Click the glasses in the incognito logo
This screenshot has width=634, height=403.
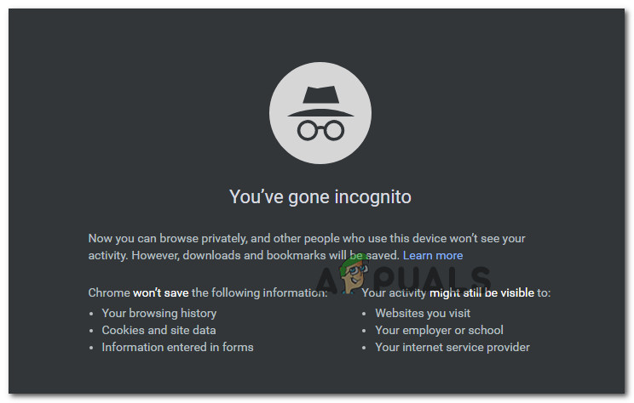point(320,129)
